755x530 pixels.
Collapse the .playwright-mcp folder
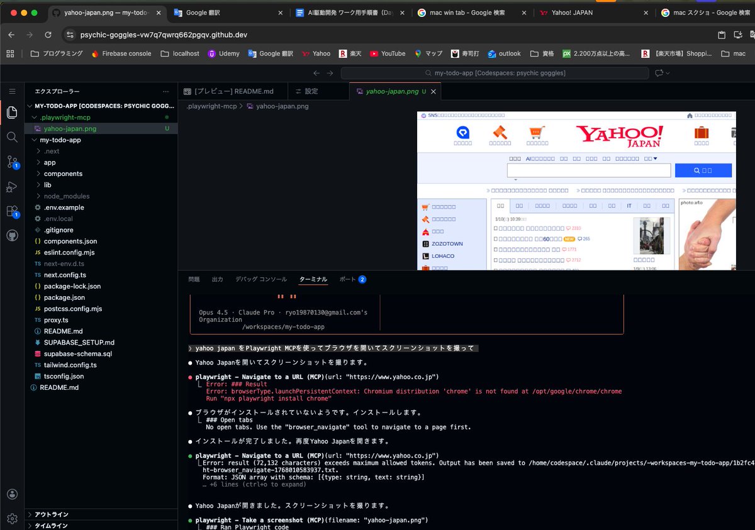101,118
